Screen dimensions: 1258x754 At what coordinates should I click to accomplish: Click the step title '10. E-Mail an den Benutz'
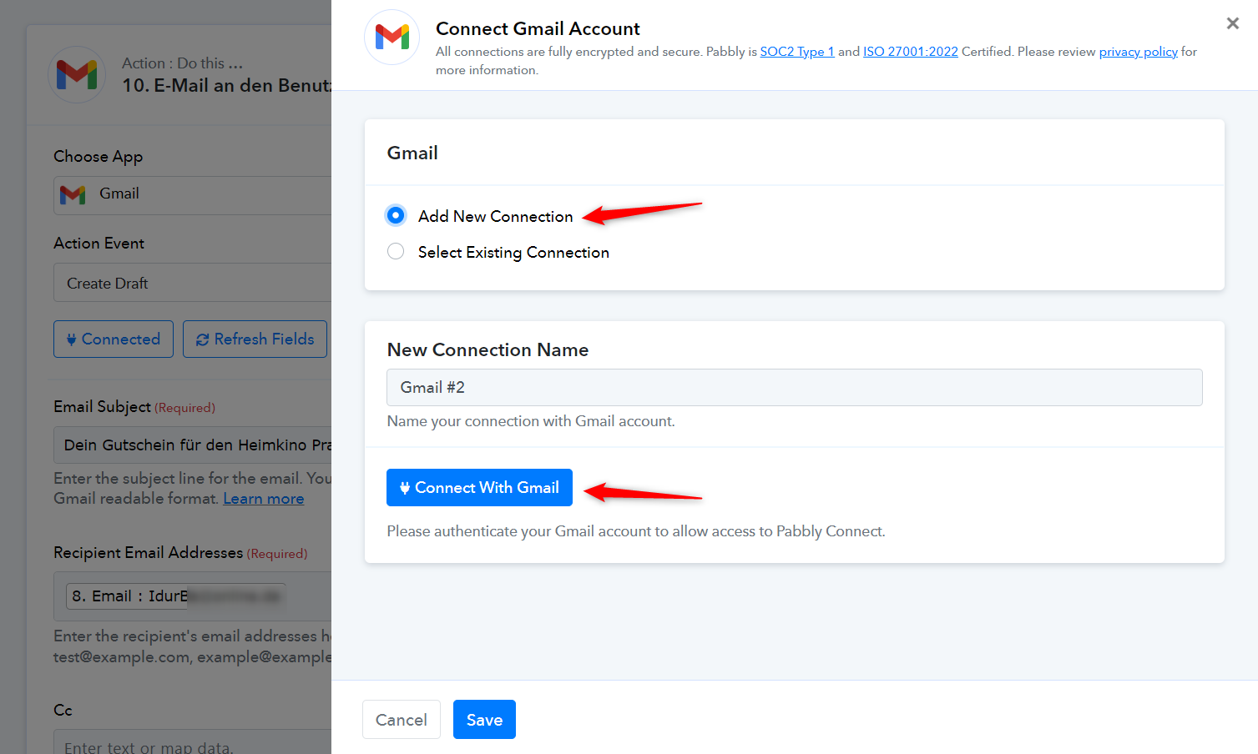(227, 85)
